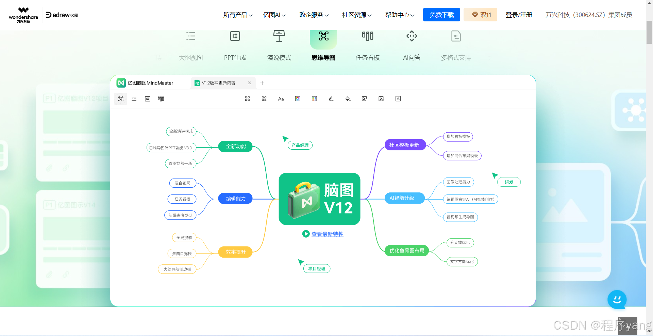
Task: Select mind map view mode in toolbar
Action: coord(121,99)
